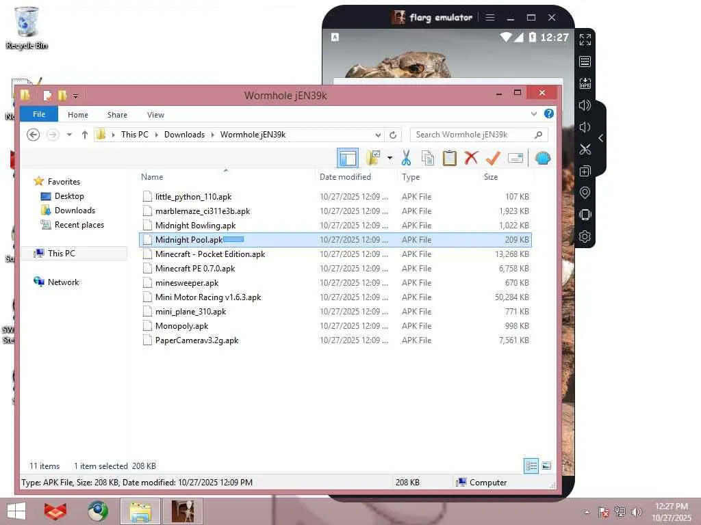Switch to the View ribbon tab
The image size is (701, 525).
coord(155,115)
